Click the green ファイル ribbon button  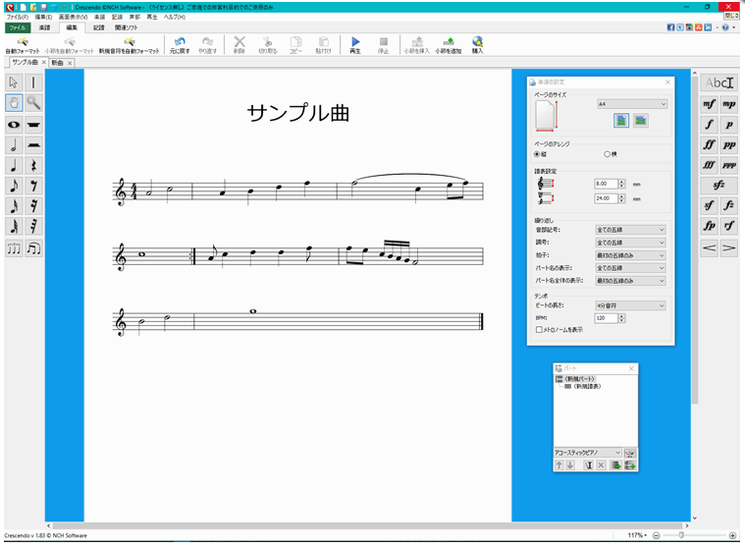pyautogui.click(x=18, y=27)
